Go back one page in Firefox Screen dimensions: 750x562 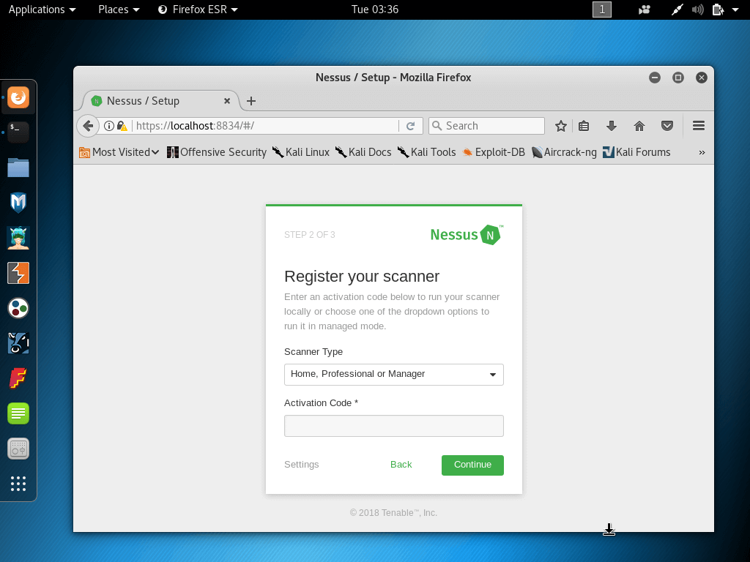pyautogui.click(x=88, y=126)
